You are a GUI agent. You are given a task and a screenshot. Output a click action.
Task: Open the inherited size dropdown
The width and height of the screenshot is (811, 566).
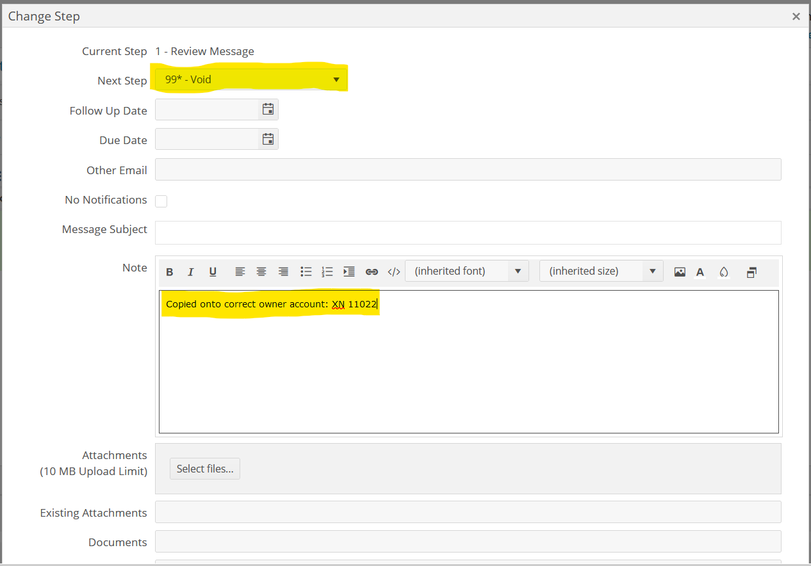point(602,271)
